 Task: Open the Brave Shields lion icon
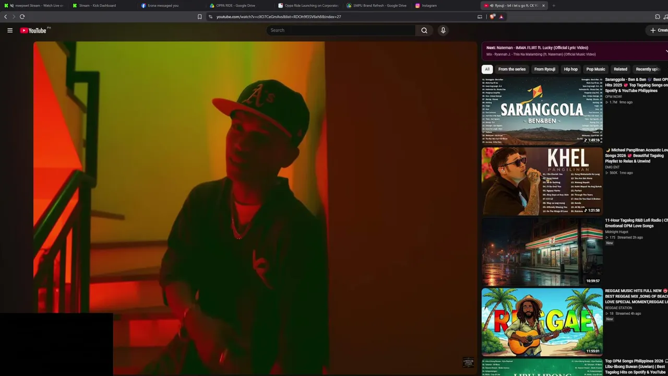(492, 17)
